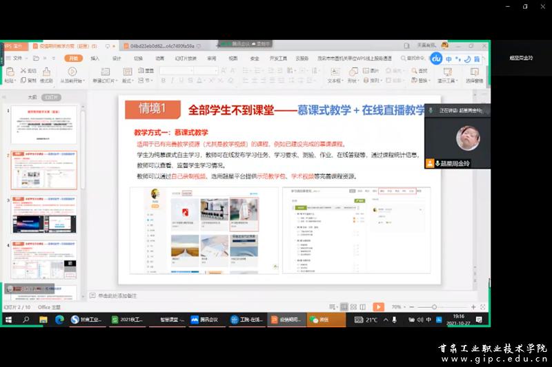This screenshot has width=552, height=367.
Task: Open WeChat from the taskbar
Action: pyautogui.click(x=319, y=320)
